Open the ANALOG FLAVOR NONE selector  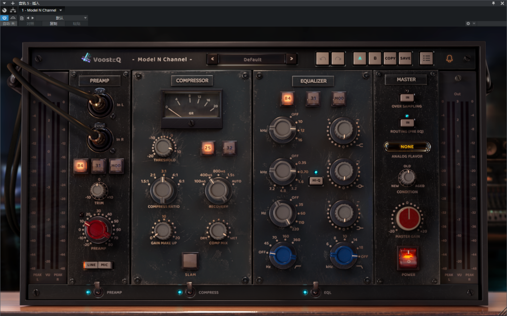coord(407,147)
